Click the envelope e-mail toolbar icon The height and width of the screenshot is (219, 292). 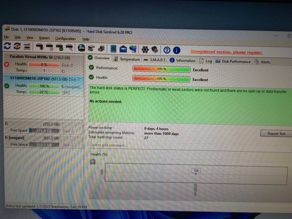pos(123,49)
